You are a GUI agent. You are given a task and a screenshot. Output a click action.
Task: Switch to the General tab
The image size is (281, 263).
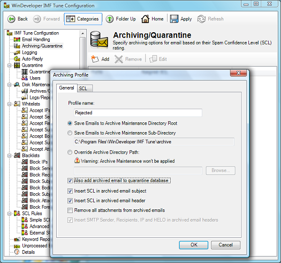click(67, 88)
